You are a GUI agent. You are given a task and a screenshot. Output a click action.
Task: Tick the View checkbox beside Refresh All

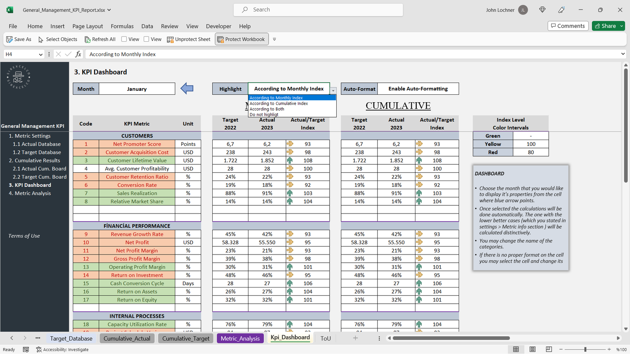(x=124, y=39)
